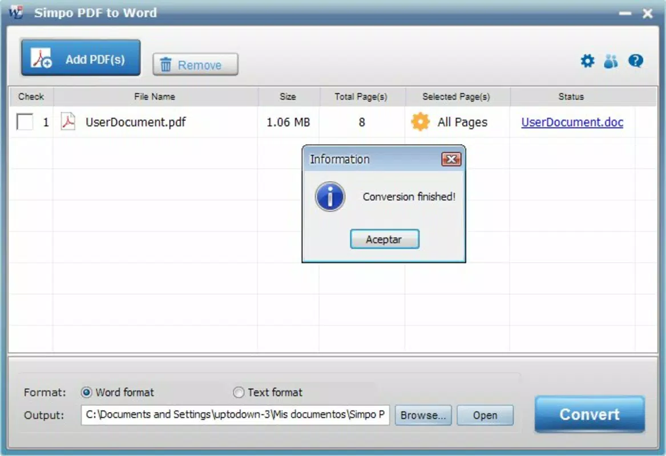The width and height of the screenshot is (666, 456).
Task: Select the Word format radio button
Action: pyautogui.click(x=86, y=392)
